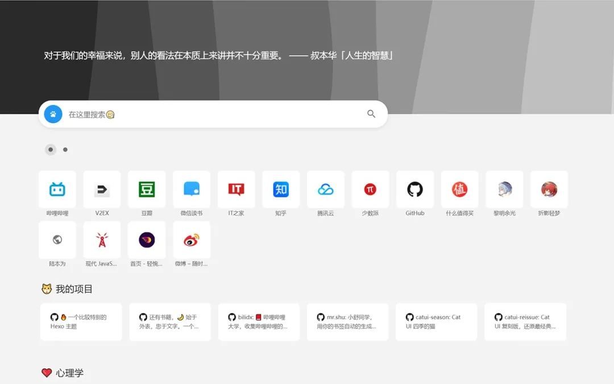614x384 pixels.
Task: Open the Hexo 主题 project card
Action: [81, 321]
